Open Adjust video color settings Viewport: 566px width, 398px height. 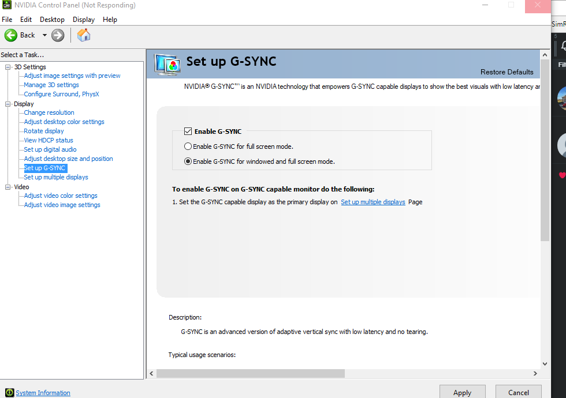tap(61, 196)
